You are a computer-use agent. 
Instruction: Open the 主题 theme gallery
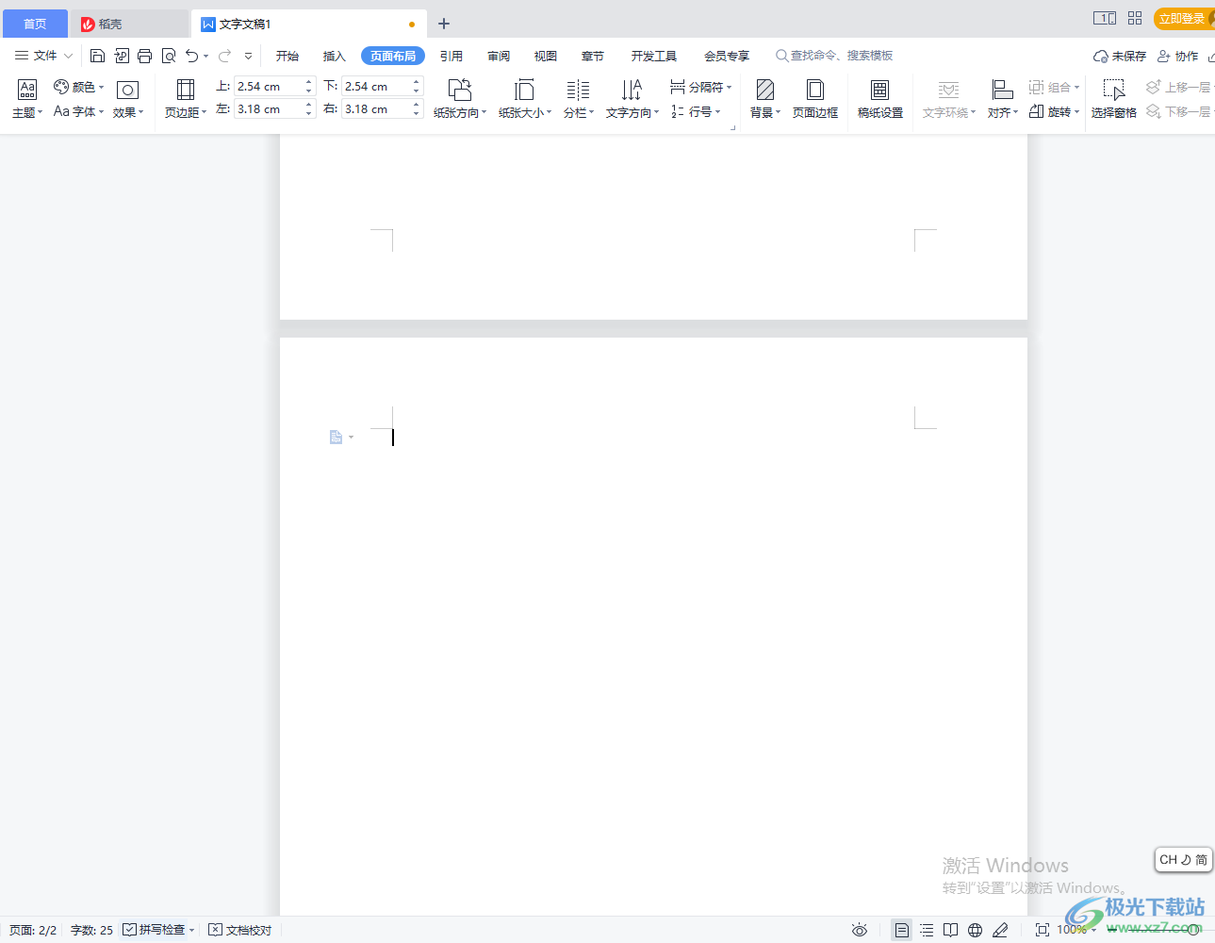point(27,99)
